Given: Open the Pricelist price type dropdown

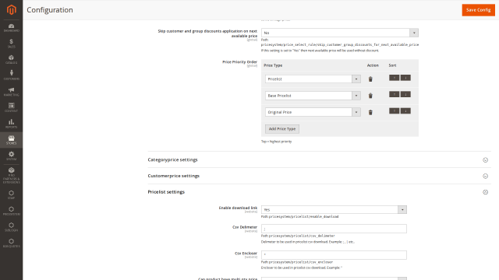Looking at the screenshot, I should click(313, 79).
